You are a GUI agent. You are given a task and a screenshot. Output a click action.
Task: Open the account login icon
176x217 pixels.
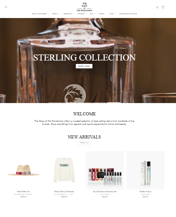click(157, 7)
